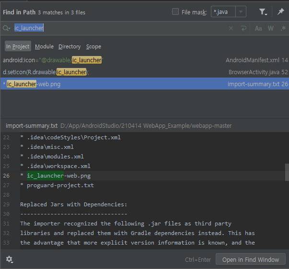Toggle Regex (.*) search option

(283, 28)
